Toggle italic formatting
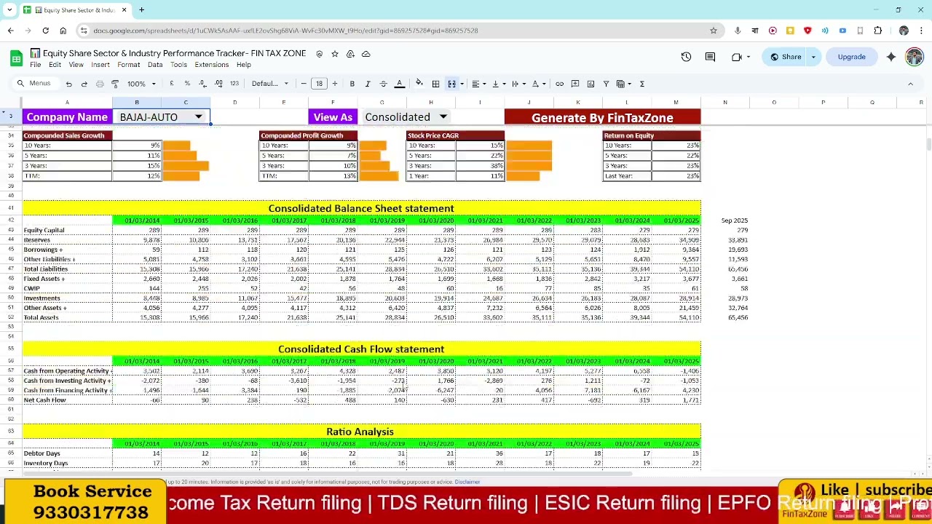The image size is (932, 524). (368, 84)
